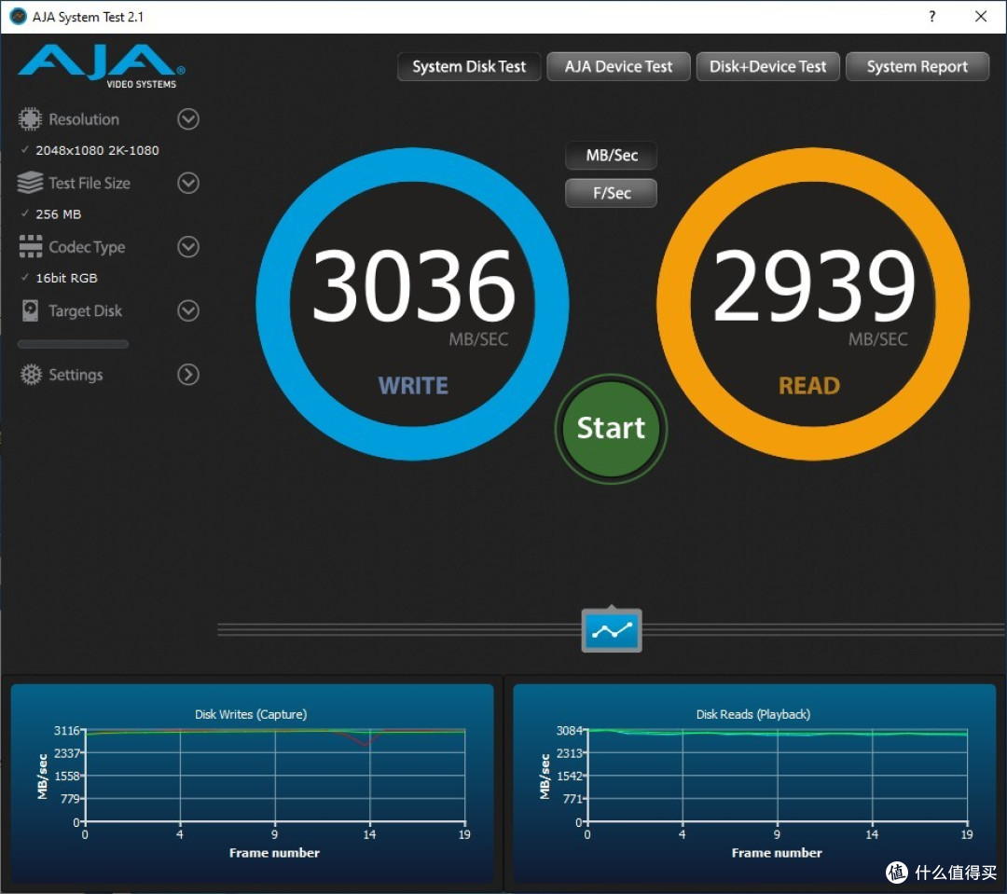Expand the Test File Size dropdown arrow
Viewport: 1007px width, 894px height.
[x=188, y=183]
